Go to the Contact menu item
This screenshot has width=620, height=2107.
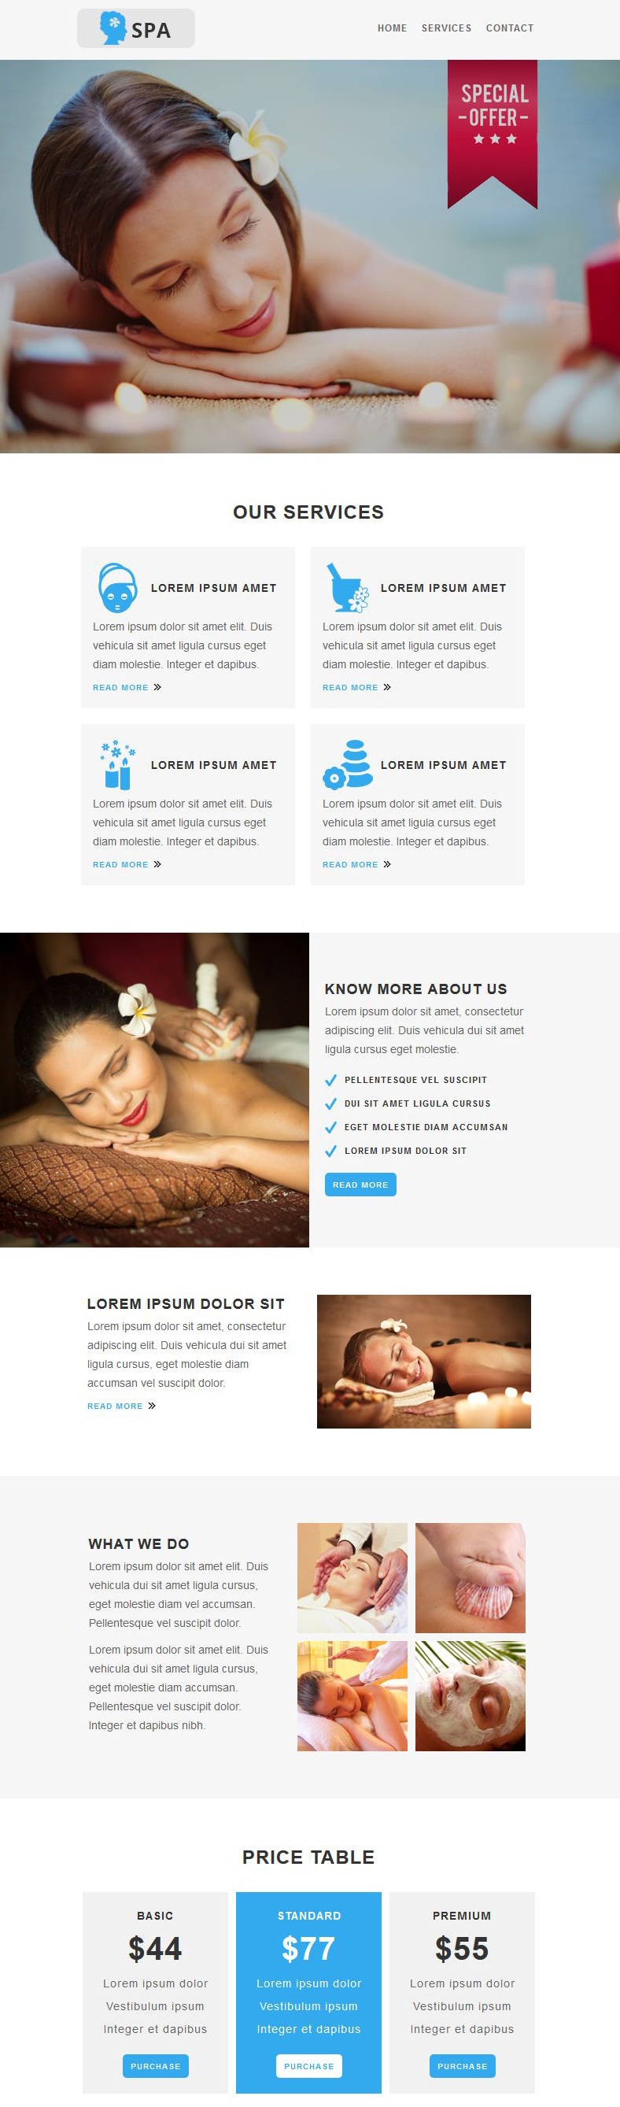coord(510,28)
